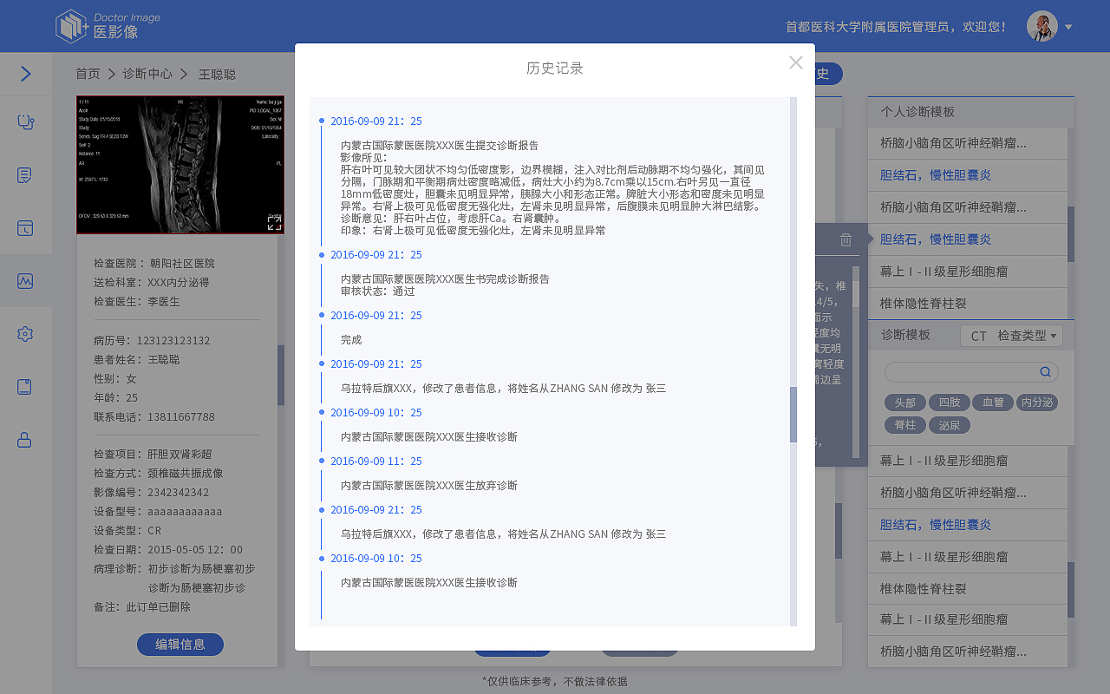The height and width of the screenshot is (694, 1110).
Task: Open the report document icon in sidebar
Action: tap(26, 174)
